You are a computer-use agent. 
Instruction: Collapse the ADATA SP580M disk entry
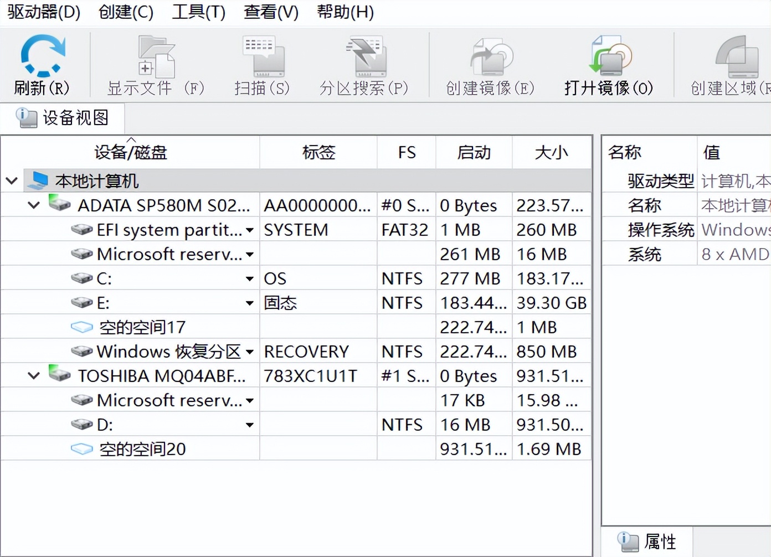coord(33,205)
